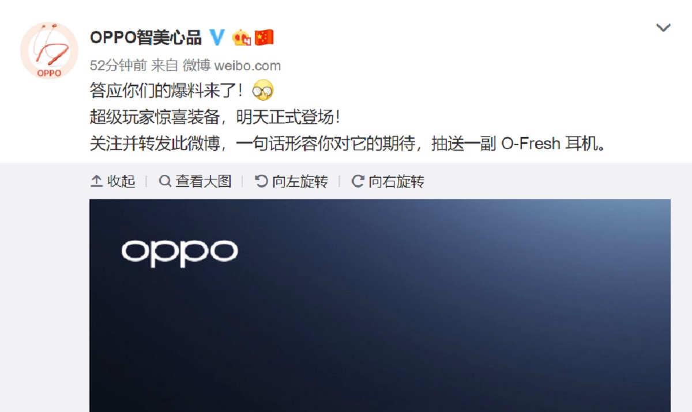Click the counterclockwise rotate-left arrow icon
This screenshot has height=412, width=692.
(x=261, y=182)
